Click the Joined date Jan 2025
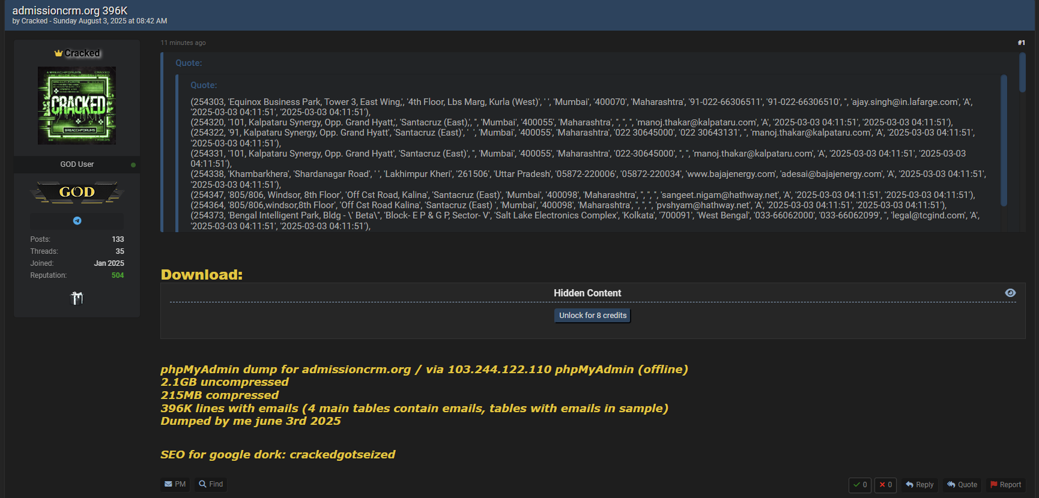This screenshot has width=1039, height=498. pos(109,263)
